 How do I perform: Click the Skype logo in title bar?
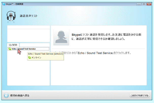4,4
